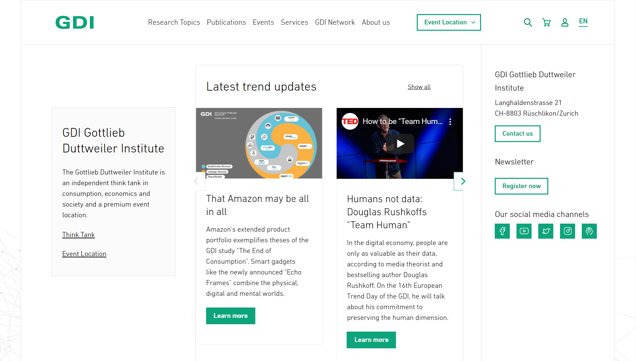Open Services menu
The height and width of the screenshot is (361, 636).
coord(295,22)
